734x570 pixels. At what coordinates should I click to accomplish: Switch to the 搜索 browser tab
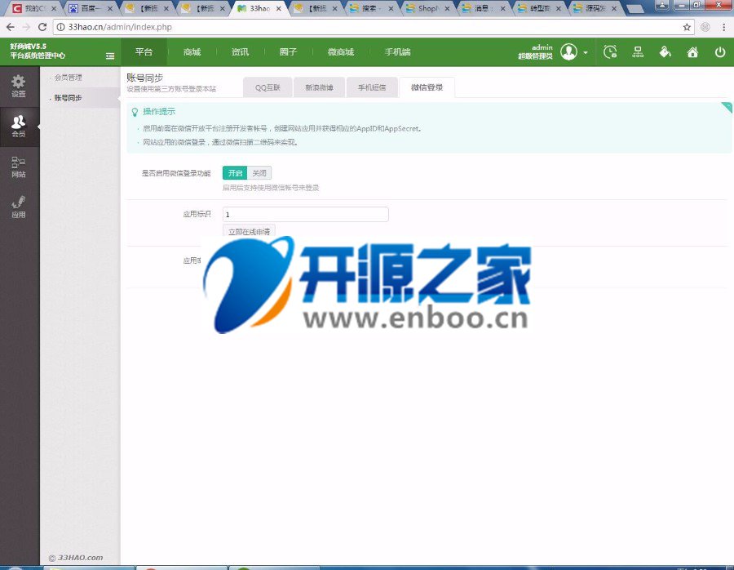coord(372,8)
